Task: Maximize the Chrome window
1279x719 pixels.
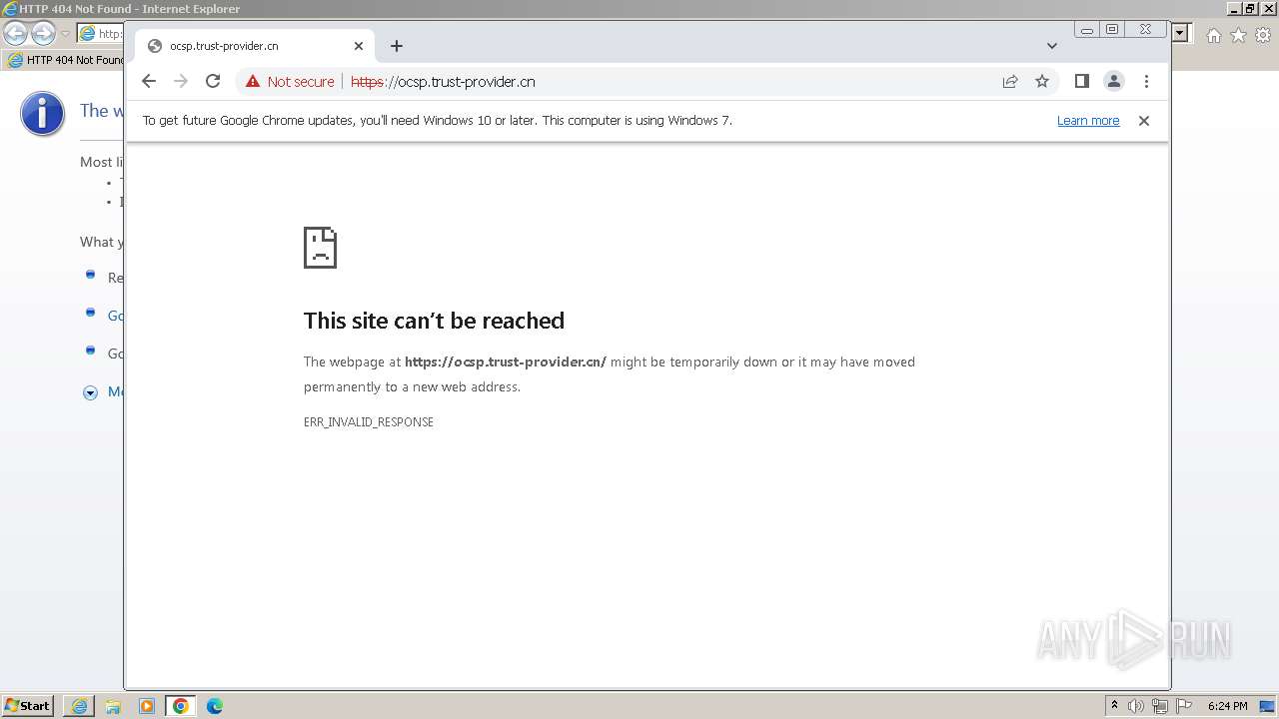Action: (1112, 30)
